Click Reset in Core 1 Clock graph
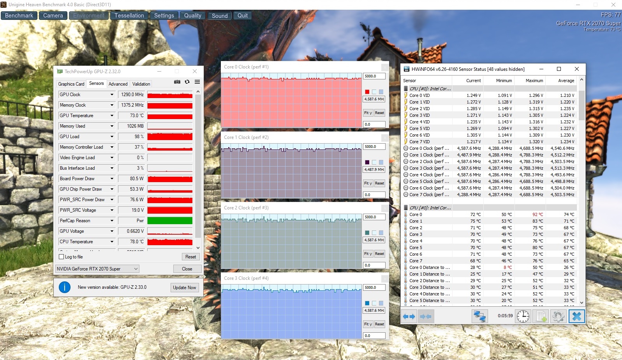The height and width of the screenshot is (360, 622). (x=380, y=183)
